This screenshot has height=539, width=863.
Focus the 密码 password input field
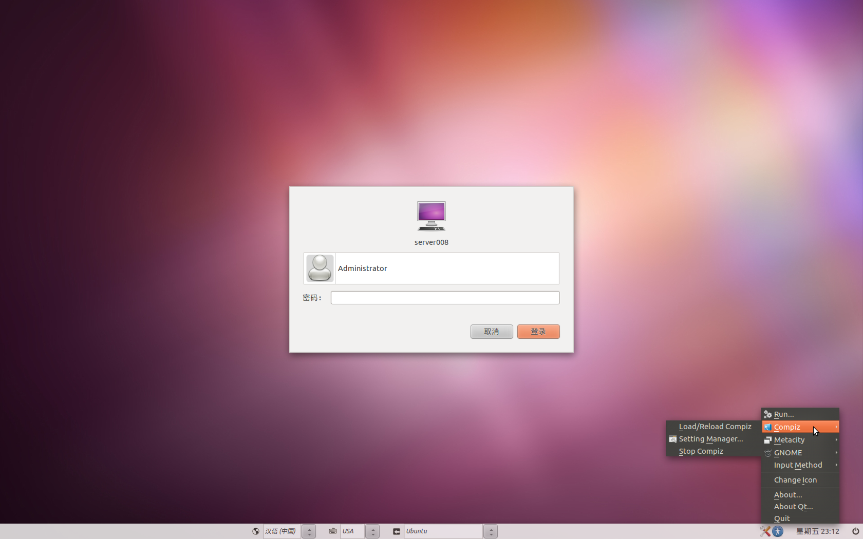[x=445, y=298]
